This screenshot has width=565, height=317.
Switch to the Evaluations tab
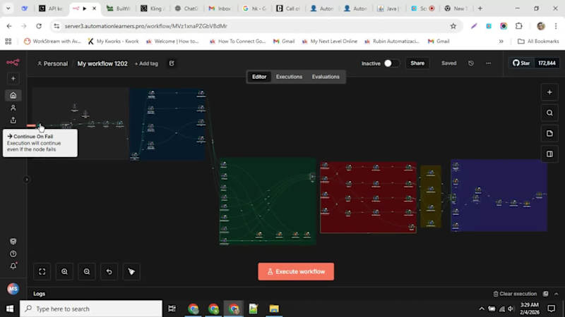click(326, 77)
